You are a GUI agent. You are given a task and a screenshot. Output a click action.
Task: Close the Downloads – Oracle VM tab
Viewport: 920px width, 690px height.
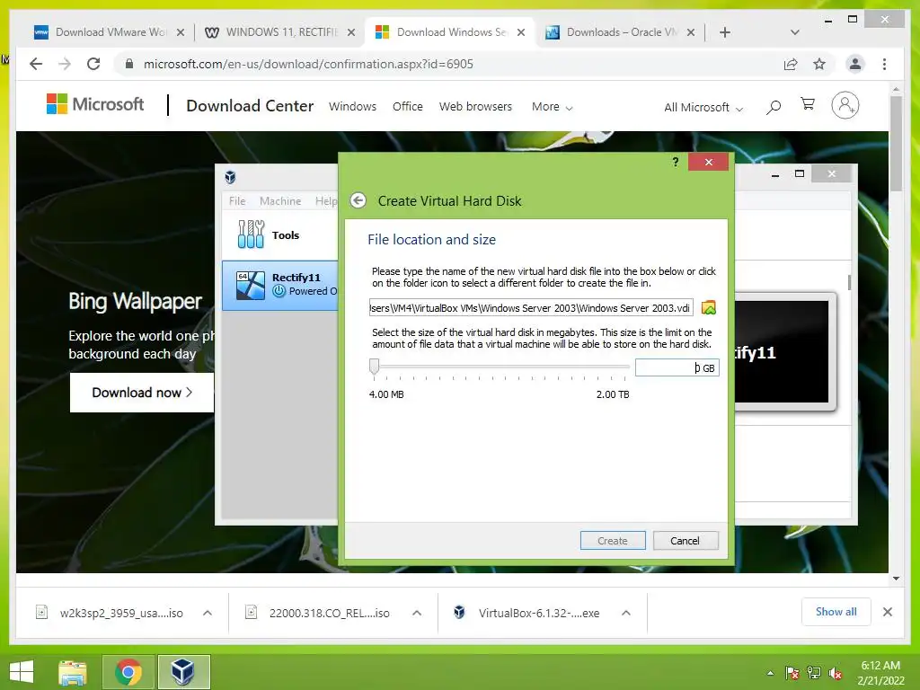pyautogui.click(x=691, y=32)
